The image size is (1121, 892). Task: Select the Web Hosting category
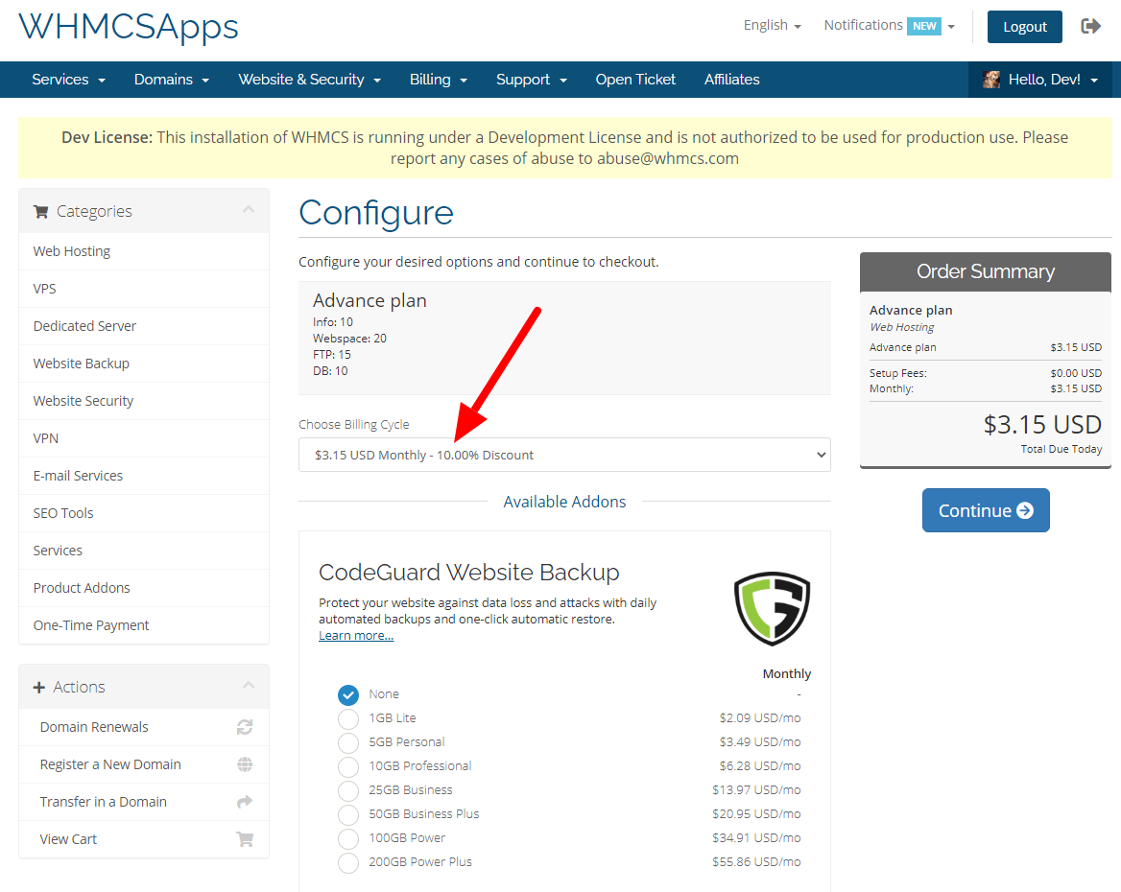[144, 251]
